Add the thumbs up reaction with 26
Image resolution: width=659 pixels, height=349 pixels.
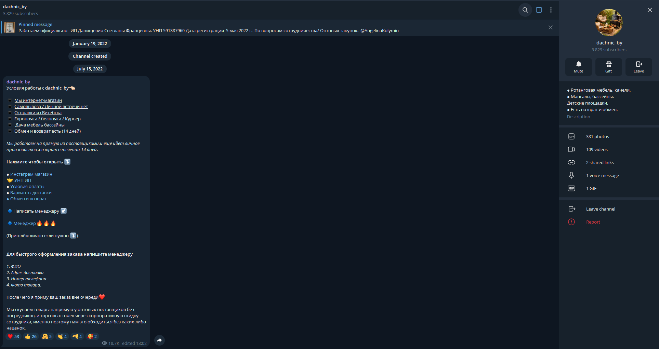pyautogui.click(x=31, y=336)
